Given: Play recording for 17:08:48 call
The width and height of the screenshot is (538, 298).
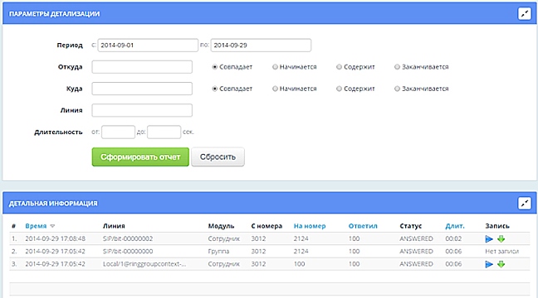Looking at the screenshot, I should [x=489, y=238].
